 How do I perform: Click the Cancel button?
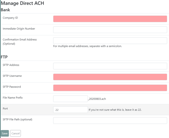(15, 133)
